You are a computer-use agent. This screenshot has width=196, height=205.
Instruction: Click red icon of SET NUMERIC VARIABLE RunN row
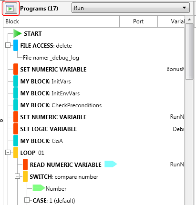click(x=16, y=117)
